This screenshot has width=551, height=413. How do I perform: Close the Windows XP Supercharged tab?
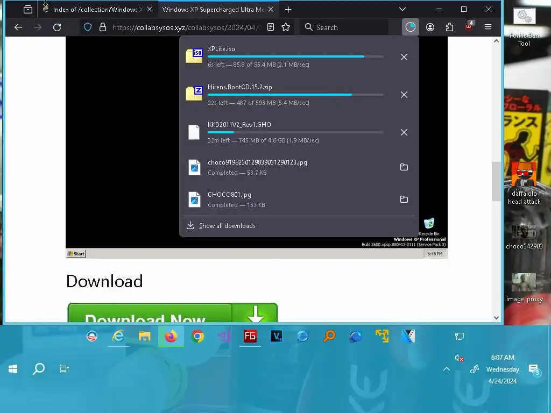271,10
